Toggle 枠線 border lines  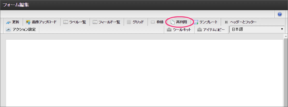pos(157,22)
